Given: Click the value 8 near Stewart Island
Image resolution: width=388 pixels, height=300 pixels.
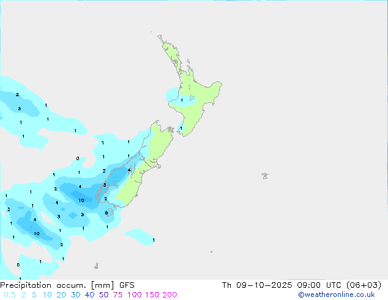Looking at the screenshot, I should click(106, 213).
